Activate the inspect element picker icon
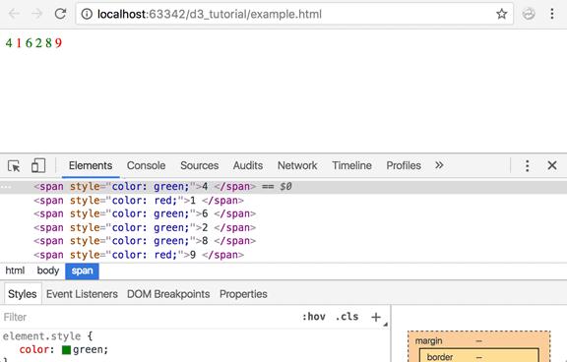567x362 pixels. click(14, 166)
